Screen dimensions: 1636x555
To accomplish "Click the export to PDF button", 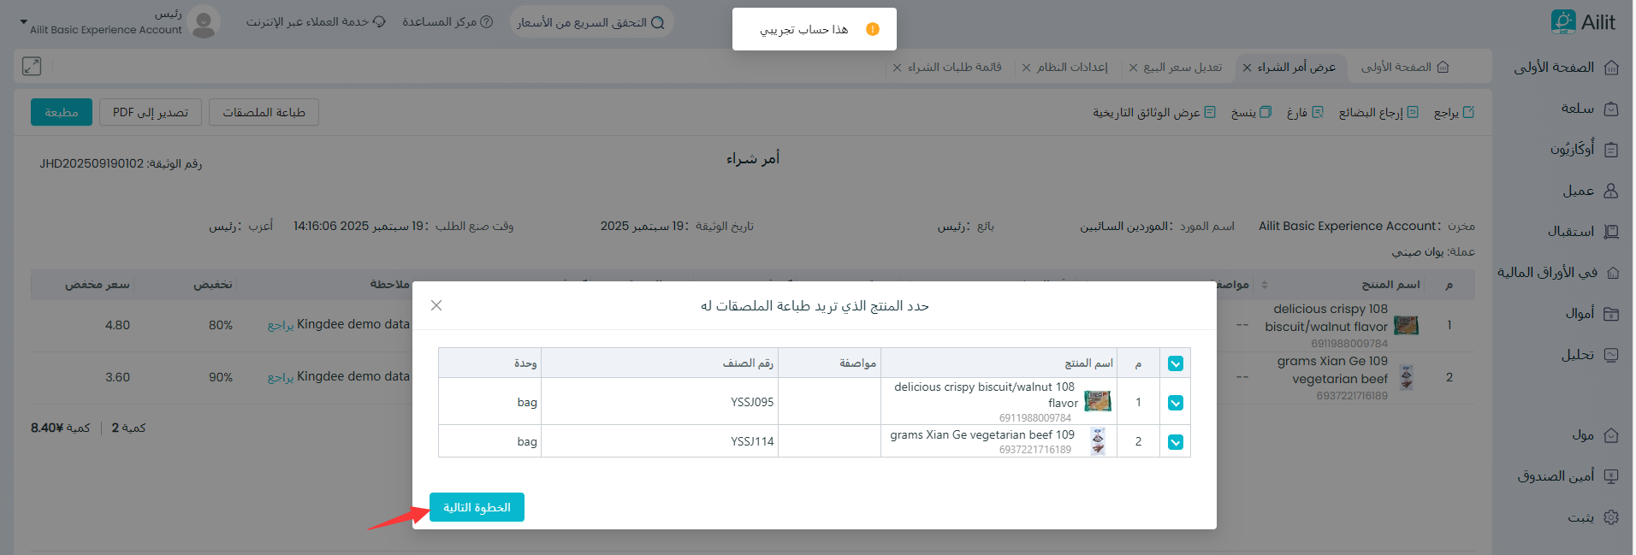I will [151, 112].
